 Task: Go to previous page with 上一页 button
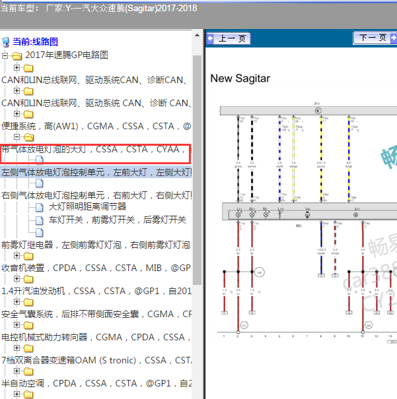coord(228,39)
